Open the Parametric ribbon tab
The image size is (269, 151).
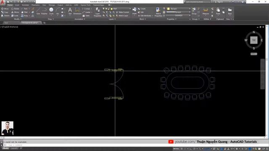[x=35, y=5]
